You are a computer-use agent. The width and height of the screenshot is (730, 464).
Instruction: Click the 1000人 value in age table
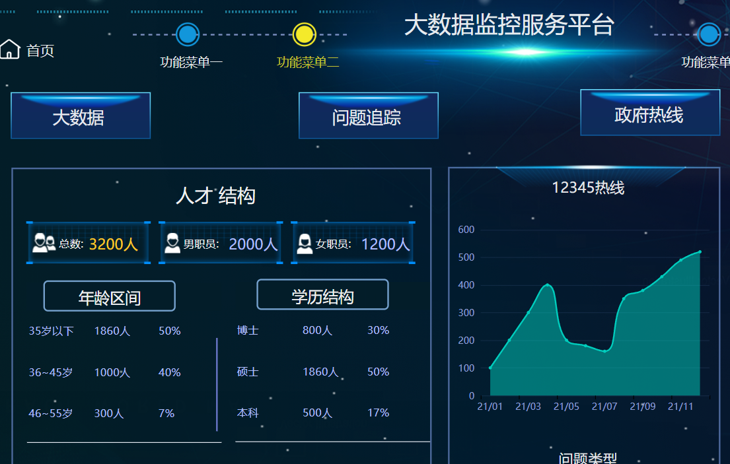coord(112,372)
